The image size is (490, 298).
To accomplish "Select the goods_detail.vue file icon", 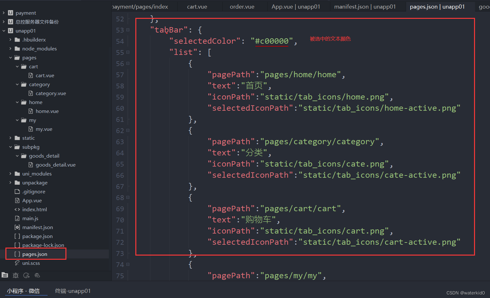I will (x=31, y=165).
